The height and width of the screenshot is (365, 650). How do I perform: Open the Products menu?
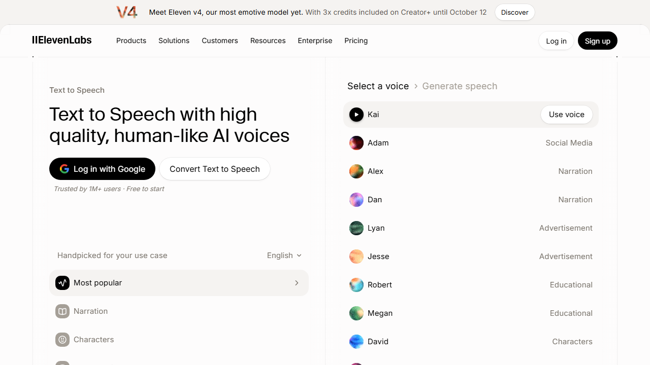coord(131,41)
